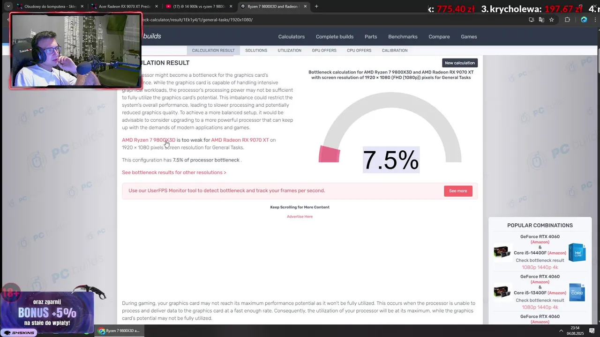Open Amazon link beside Core i5-14400F

[x=557, y=253]
